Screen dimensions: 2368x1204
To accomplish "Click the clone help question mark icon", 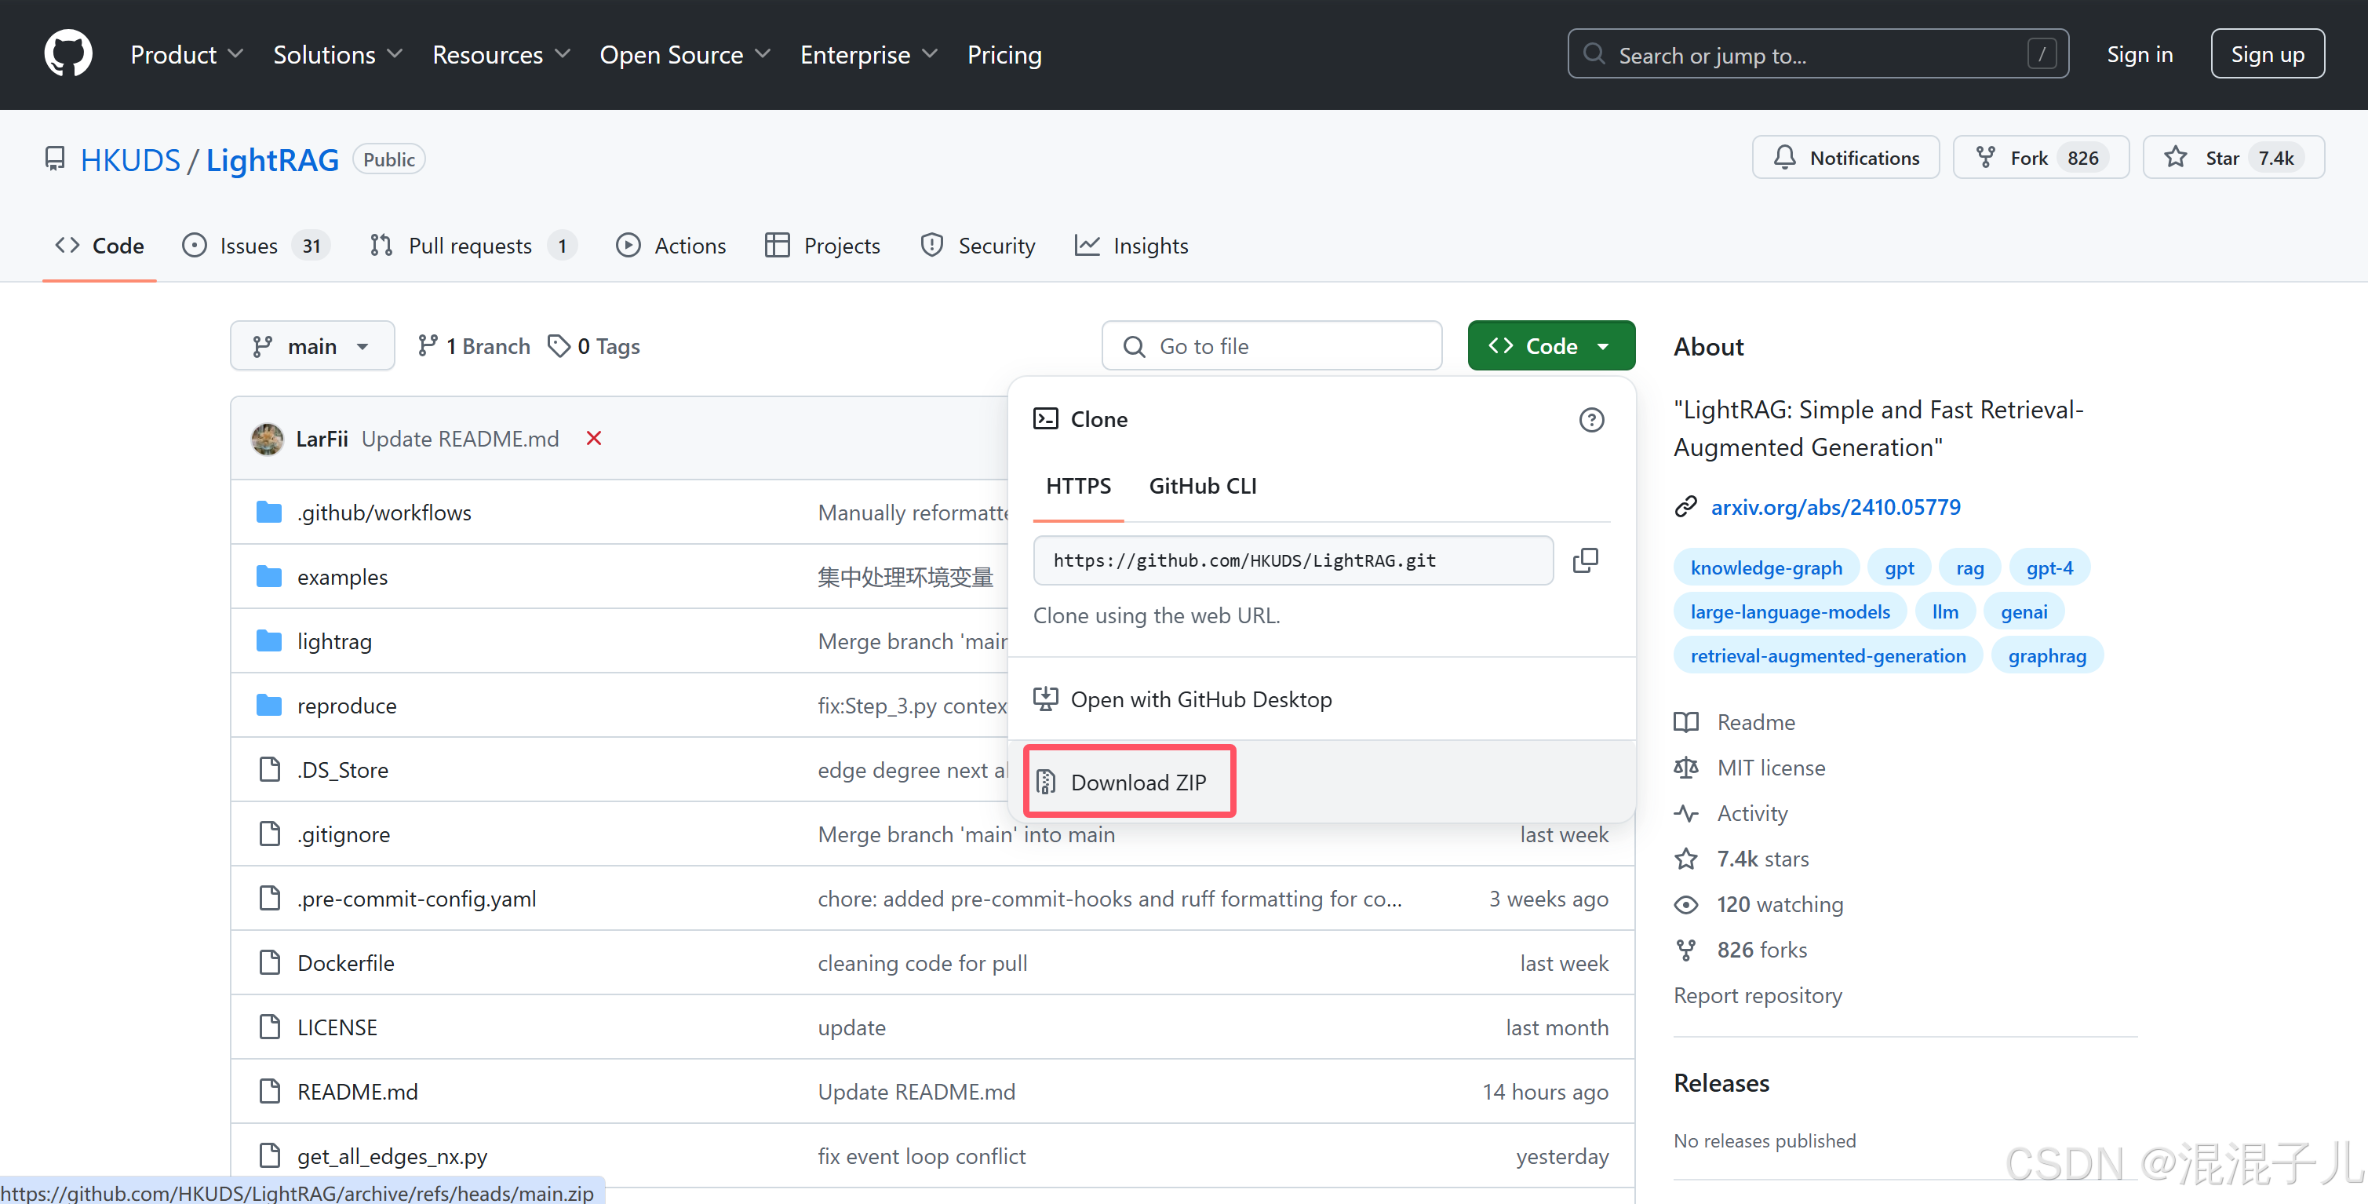I will pos(1591,419).
